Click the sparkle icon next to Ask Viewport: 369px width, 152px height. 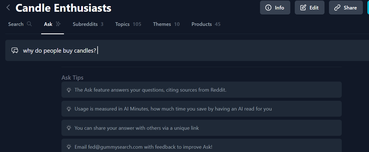pos(58,24)
